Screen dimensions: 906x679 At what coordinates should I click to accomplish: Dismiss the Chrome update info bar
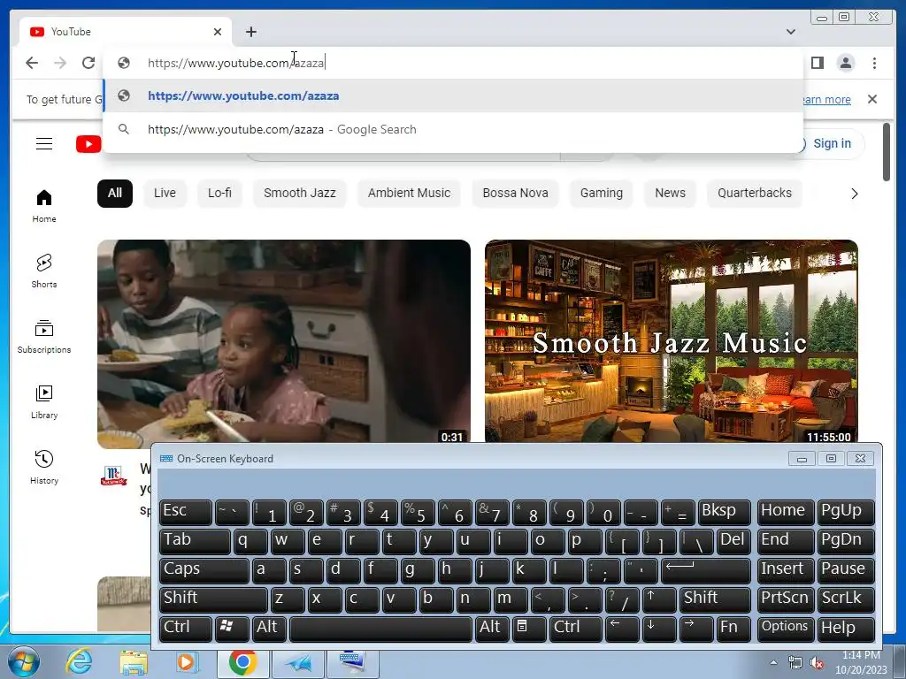pyautogui.click(x=872, y=99)
